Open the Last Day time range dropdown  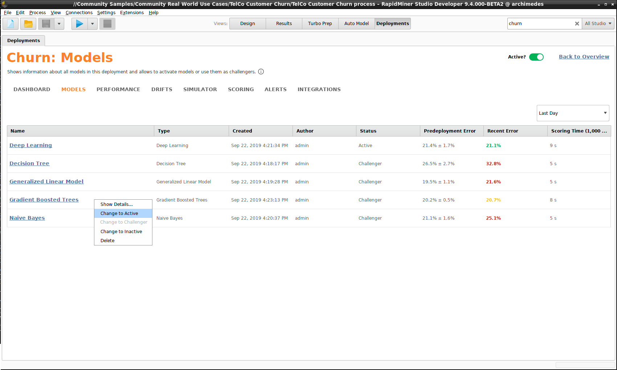click(573, 113)
